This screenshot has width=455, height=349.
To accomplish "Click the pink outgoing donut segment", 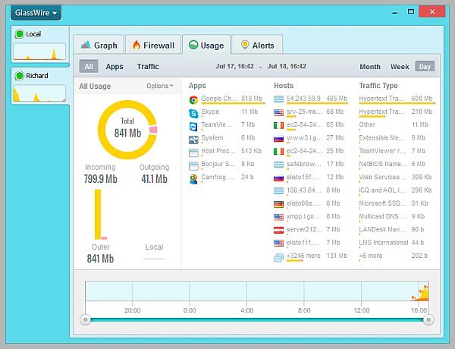I will [153, 130].
